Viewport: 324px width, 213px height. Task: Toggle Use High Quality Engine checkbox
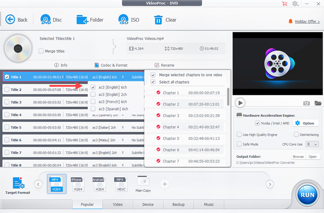pyautogui.click(x=239, y=134)
